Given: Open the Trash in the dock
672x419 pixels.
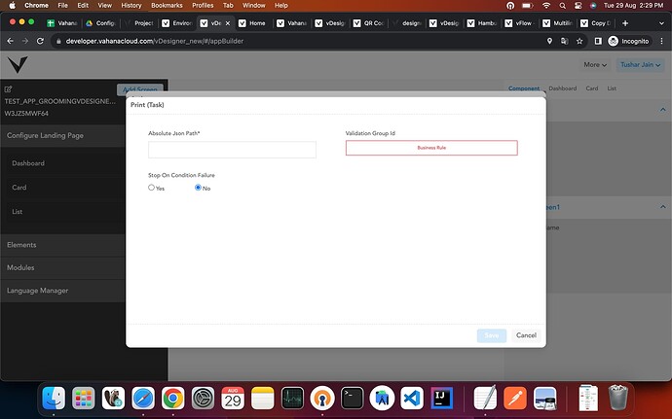Looking at the screenshot, I should click(618, 398).
